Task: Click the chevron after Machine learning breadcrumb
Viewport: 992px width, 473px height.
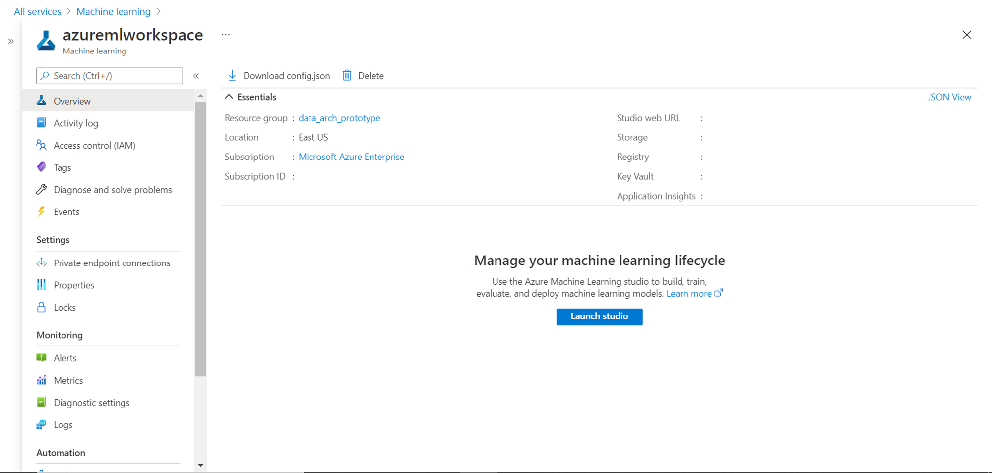Action: pyautogui.click(x=159, y=11)
